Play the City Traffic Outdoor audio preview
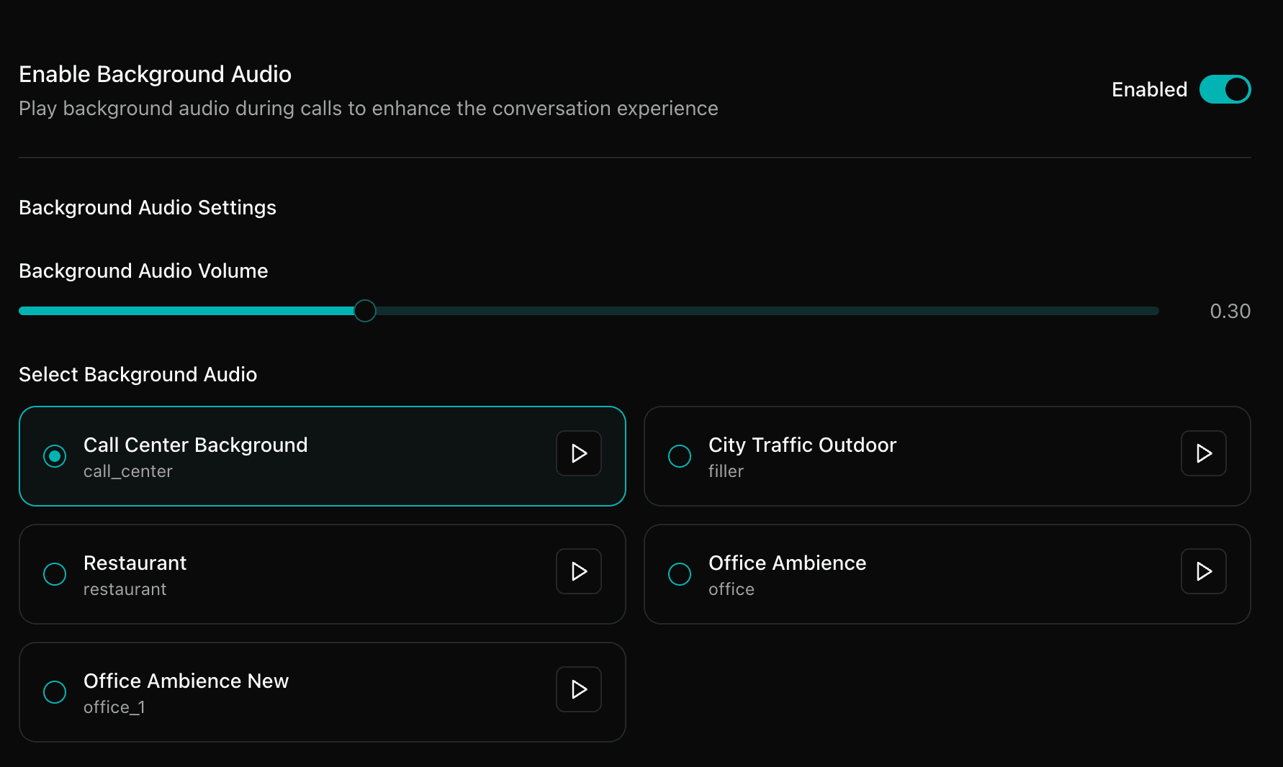 point(1202,453)
